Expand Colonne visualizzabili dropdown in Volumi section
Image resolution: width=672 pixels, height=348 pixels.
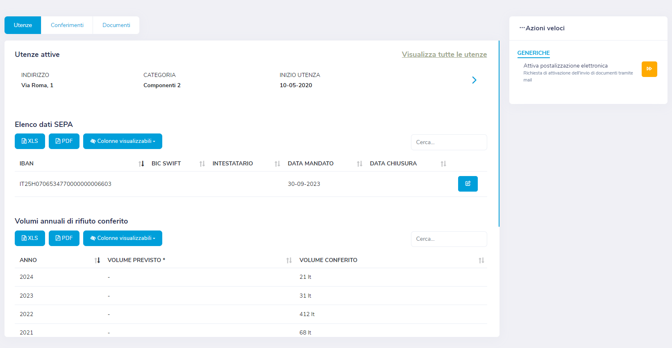click(123, 238)
